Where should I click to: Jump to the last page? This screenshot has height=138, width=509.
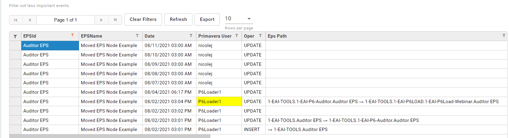coord(115,20)
